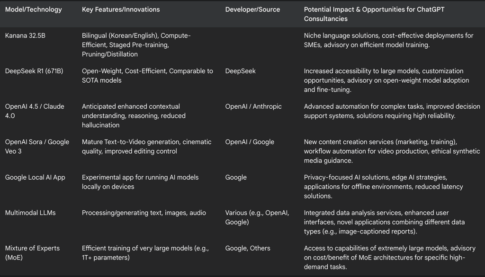
Task: Click the Google Local AI App cell
Action: [35, 177]
